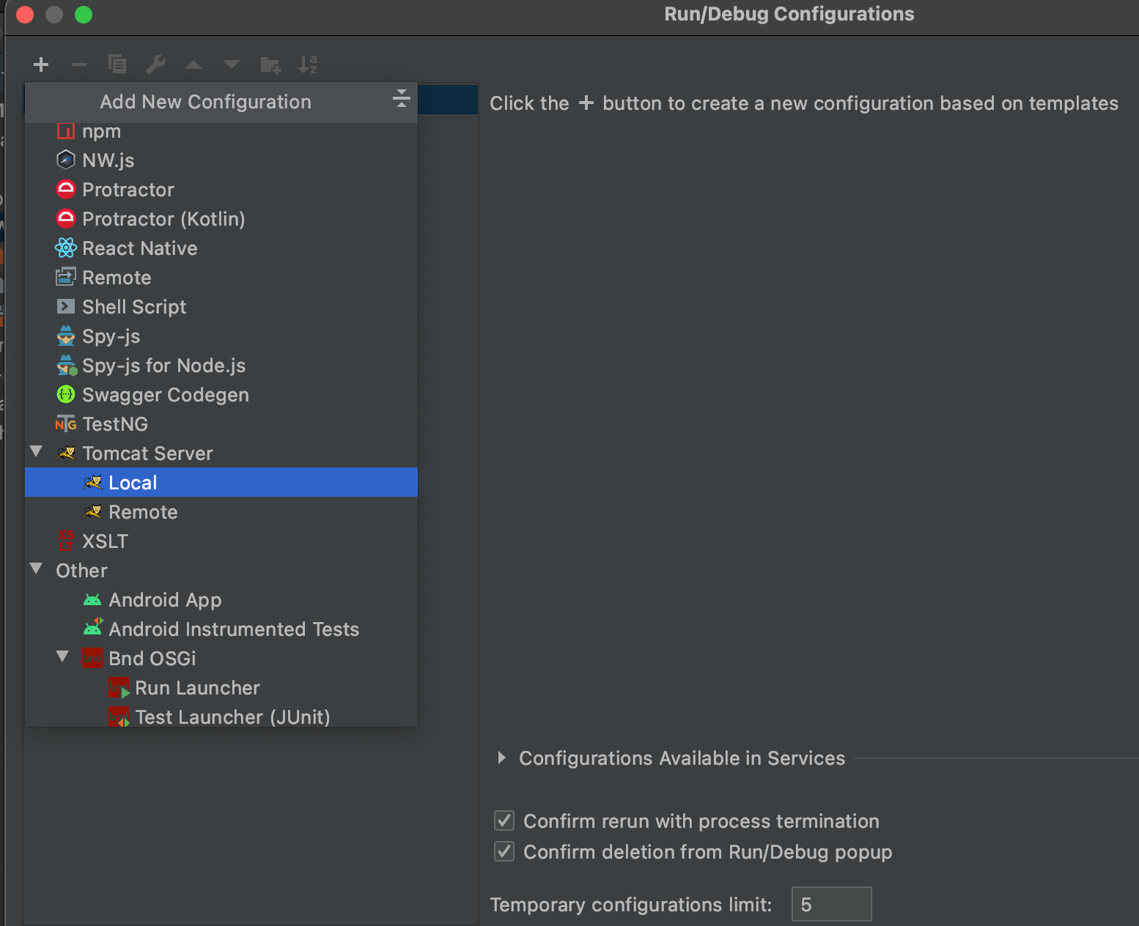This screenshot has height=926, width=1139.
Task: Click the Other group label
Action: pos(81,571)
